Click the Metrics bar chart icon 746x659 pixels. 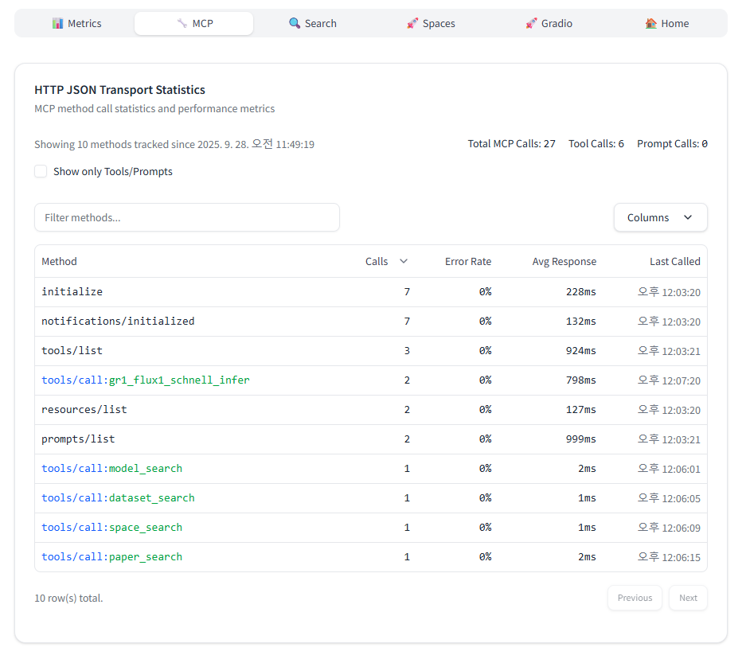(x=57, y=24)
